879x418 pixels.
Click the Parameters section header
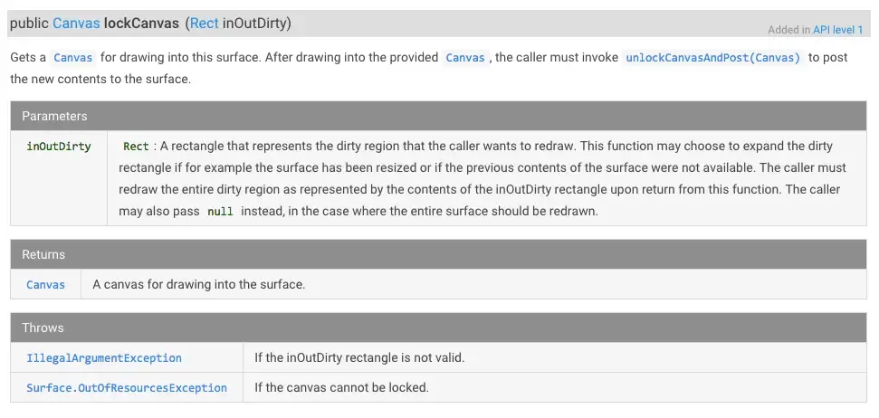[54, 116]
